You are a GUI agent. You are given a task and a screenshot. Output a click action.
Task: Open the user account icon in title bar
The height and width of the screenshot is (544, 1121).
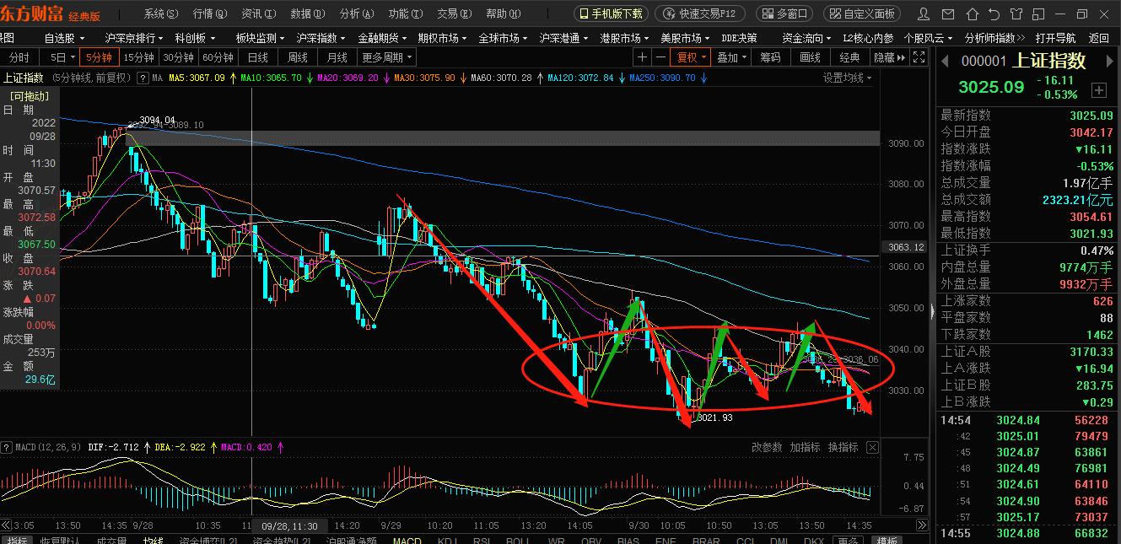(924, 13)
